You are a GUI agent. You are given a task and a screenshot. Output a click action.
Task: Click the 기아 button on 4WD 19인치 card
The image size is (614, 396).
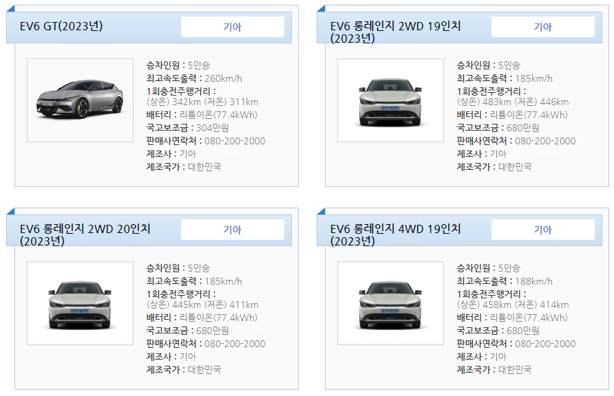(542, 230)
